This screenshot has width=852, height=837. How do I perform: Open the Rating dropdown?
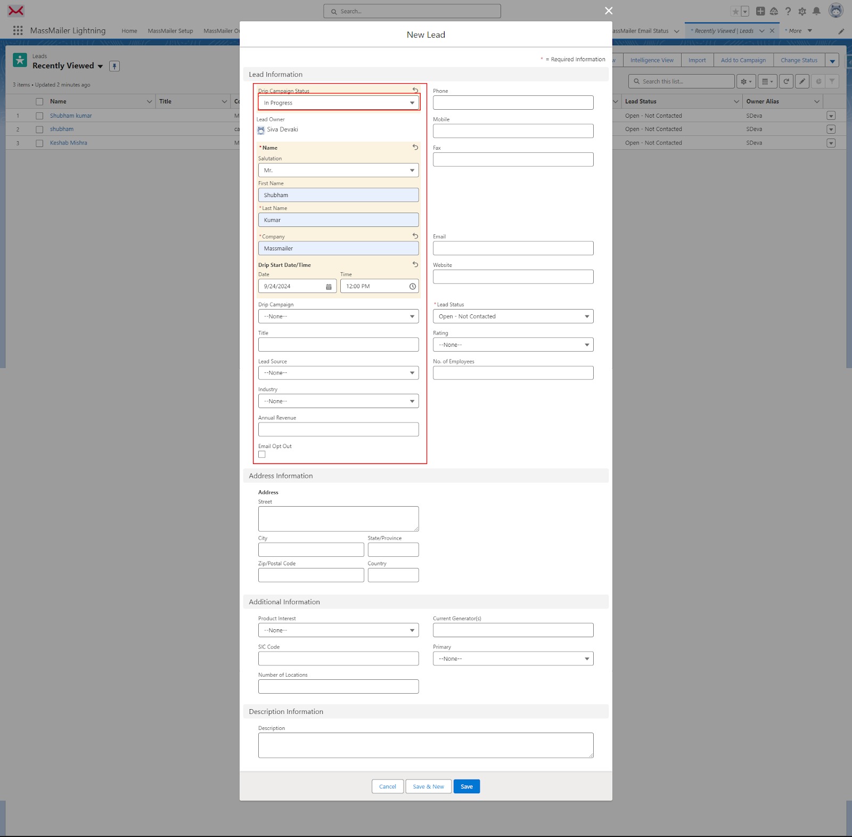(x=513, y=345)
